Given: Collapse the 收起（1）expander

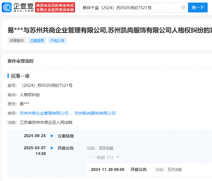Looking at the screenshot, I should click(105, 157).
